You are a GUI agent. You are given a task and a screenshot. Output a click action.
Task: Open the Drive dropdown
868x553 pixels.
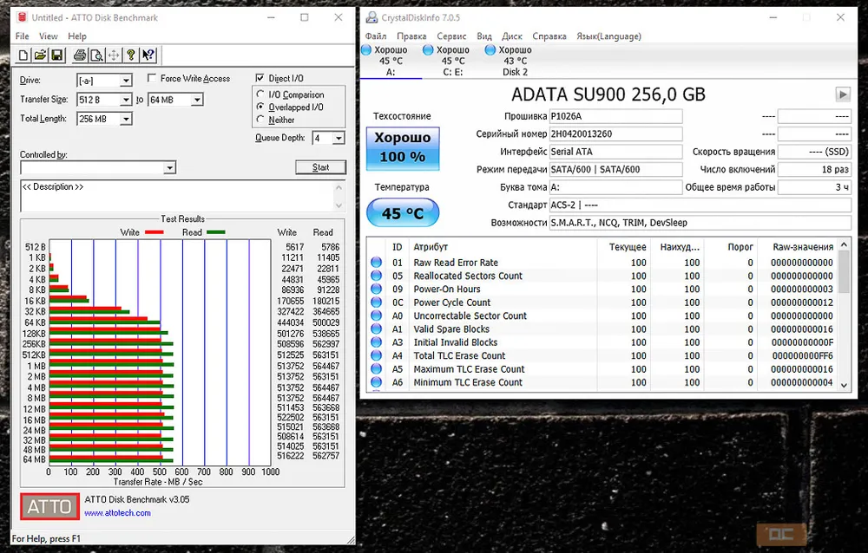[x=126, y=81]
